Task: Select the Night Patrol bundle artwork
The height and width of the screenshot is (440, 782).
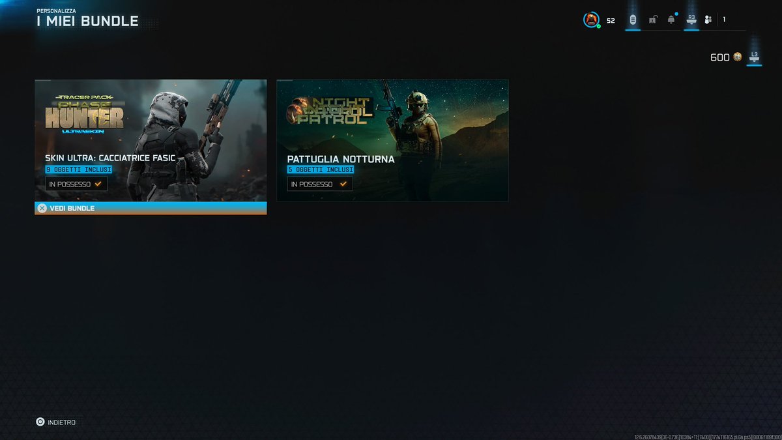Action: pyautogui.click(x=392, y=140)
